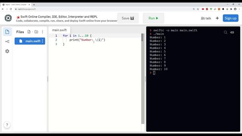Viewport: 242px width, 136px height.
Task: Open the Files panel sidebar icon
Action: pyautogui.click(x=7, y=32)
